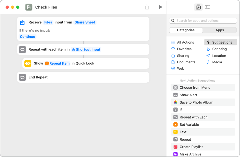Select the All Actions category
Image resolution: width=240 pixels, height=157 pixels.
click(x=185, y=42)
